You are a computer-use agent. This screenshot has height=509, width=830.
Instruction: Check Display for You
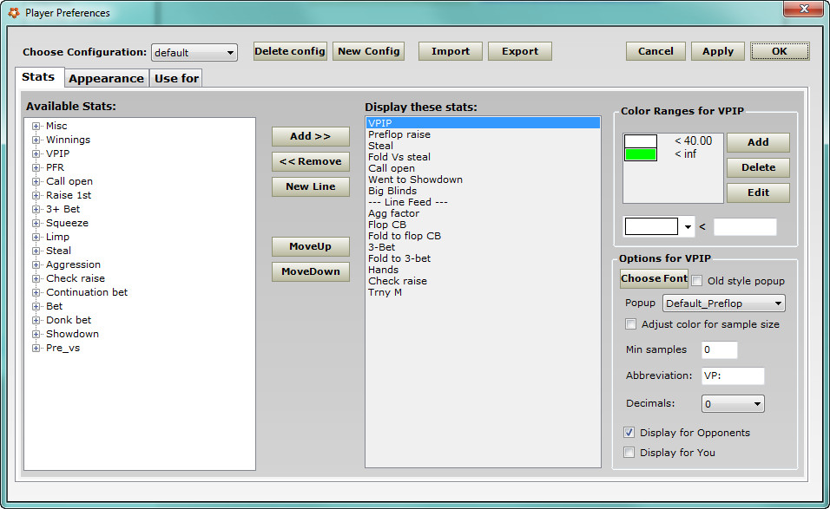(629, 453)
